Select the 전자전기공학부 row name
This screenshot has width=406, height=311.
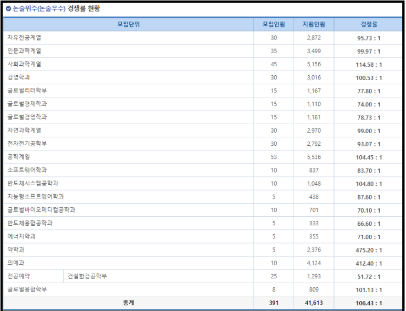coord(27,144)
